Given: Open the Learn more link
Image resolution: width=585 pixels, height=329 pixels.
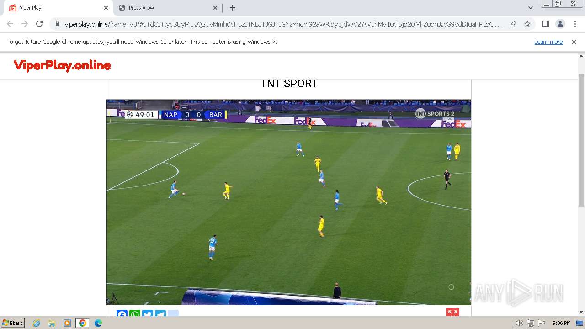Looking at the screenshot, I should point(548,42).
